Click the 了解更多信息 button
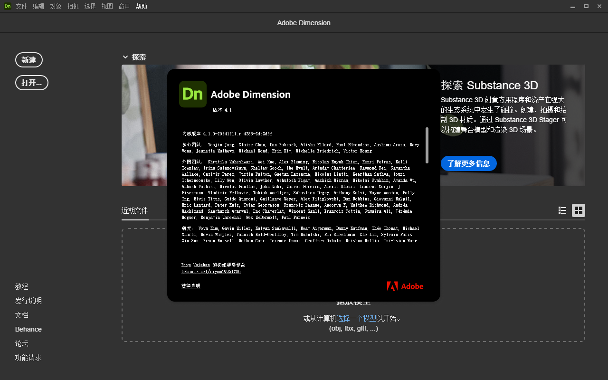The image size is (608, 380). pyautogui.click(x=468, y=163)
